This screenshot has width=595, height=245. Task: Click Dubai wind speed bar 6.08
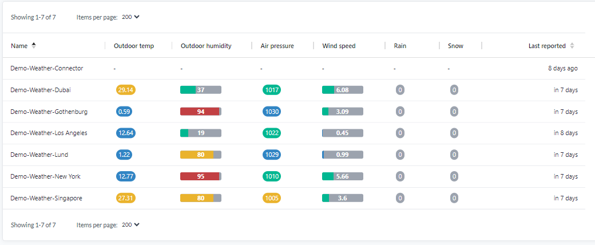tap(343, 90)
